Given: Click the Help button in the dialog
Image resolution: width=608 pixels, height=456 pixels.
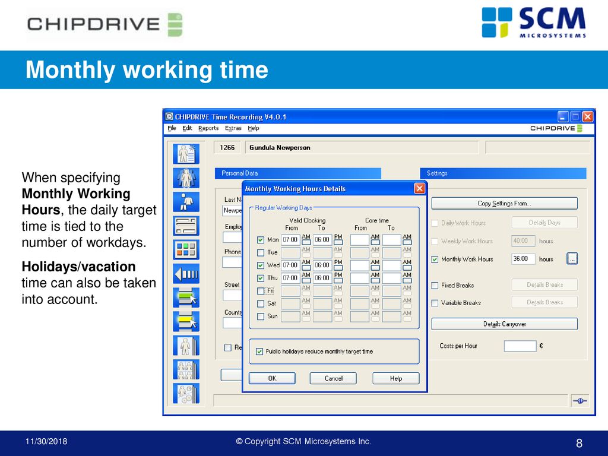Looking at the screenshot, I should tap(396, 378).
